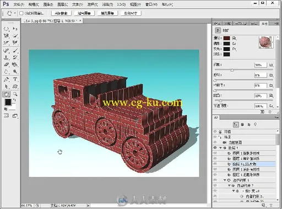The height and width of the screenshot is (209, 282).
Task: Select the Eyedropper tool
Action: coord(15,43)
